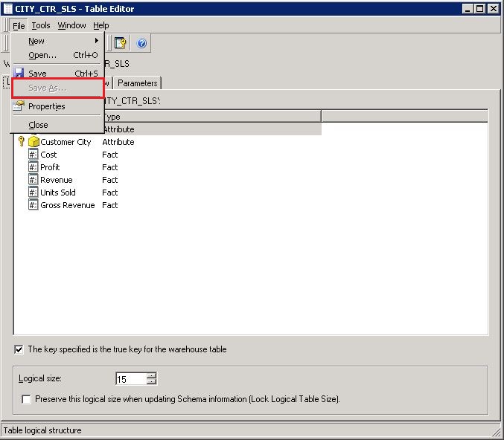This screenshot has width=504, height=440.
Task: Click the Table logical structure status text
Action: point(42,430)
